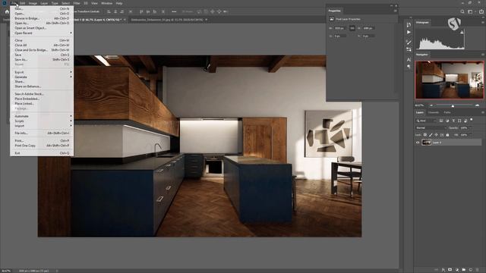
Task: Expand the Automate submenu
Action: pyautogui.click(x=43, y=116)
